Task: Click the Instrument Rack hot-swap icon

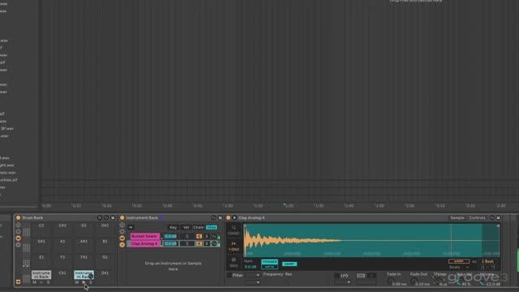Action: coord(213,218)
